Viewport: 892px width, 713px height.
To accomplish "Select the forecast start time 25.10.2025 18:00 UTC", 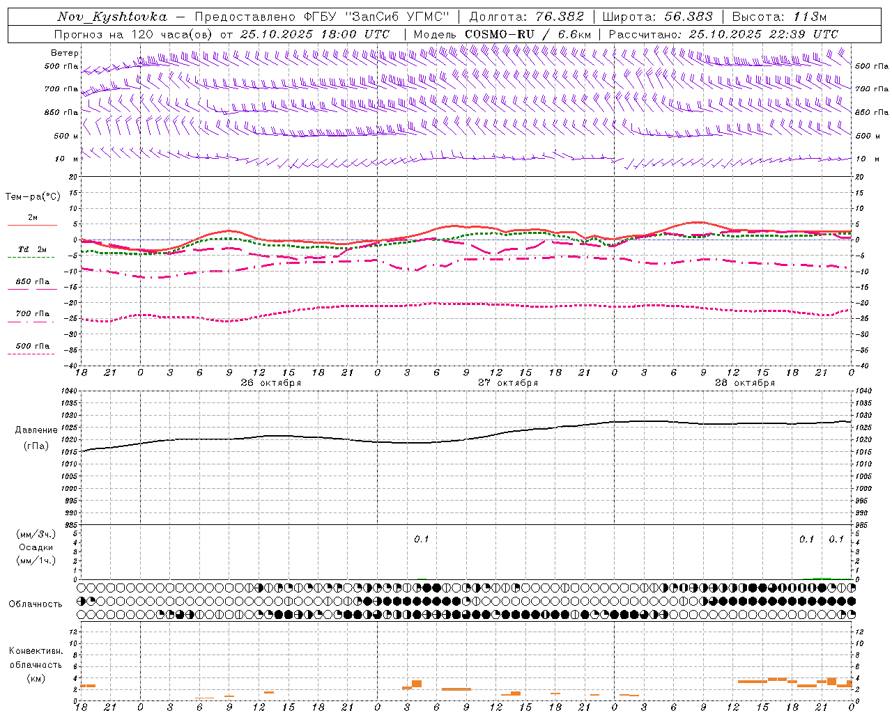I will click(x=315, y=33).
